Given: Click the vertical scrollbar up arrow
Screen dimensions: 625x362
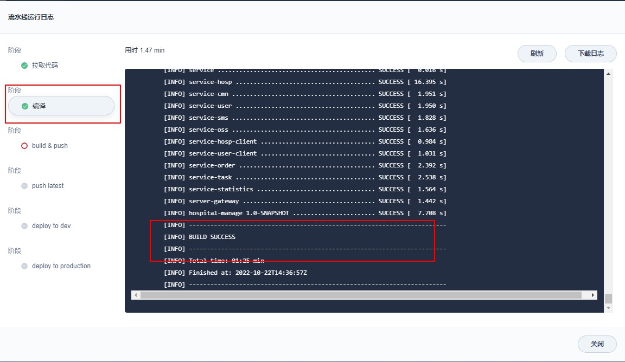Looking at the screenshot, I should (x=608, y=74).
